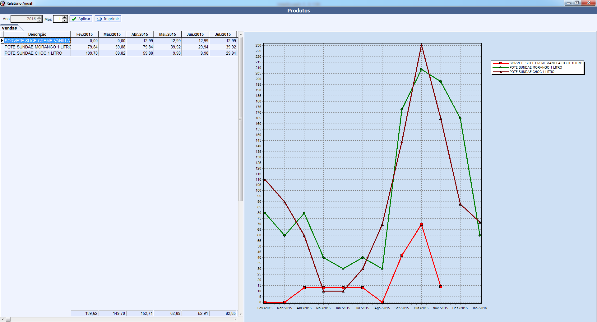Increase the Mês value with up arrow
This screenshot has height=322, width=597.
(64, 17)
